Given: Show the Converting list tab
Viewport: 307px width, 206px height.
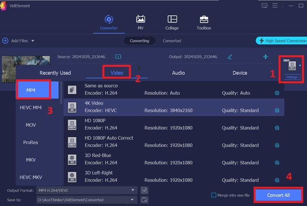Looking at the screenshot, I should (x=139, y=41).
